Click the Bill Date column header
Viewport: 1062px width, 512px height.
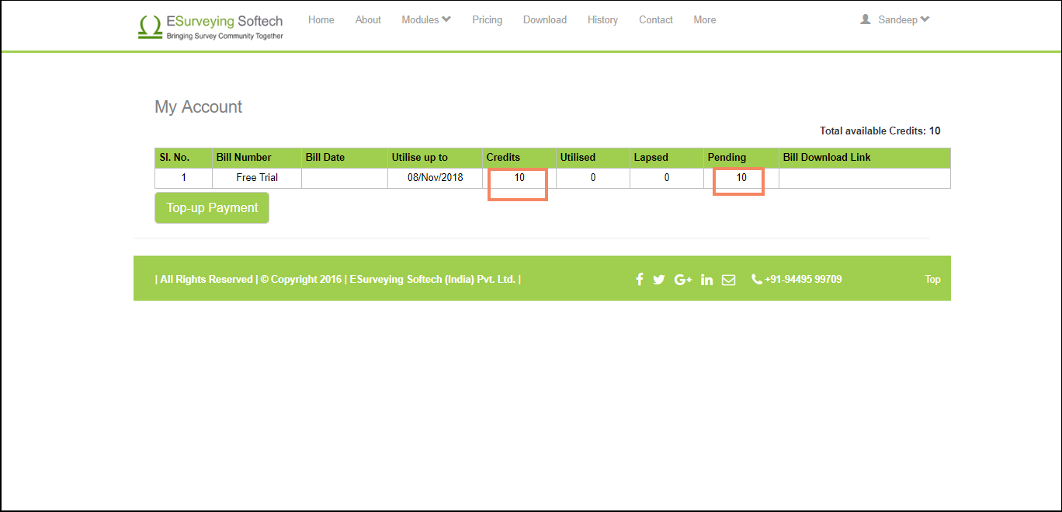345,158
